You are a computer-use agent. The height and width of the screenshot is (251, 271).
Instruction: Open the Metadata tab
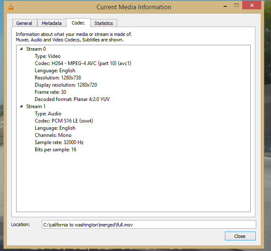point(52,23)
